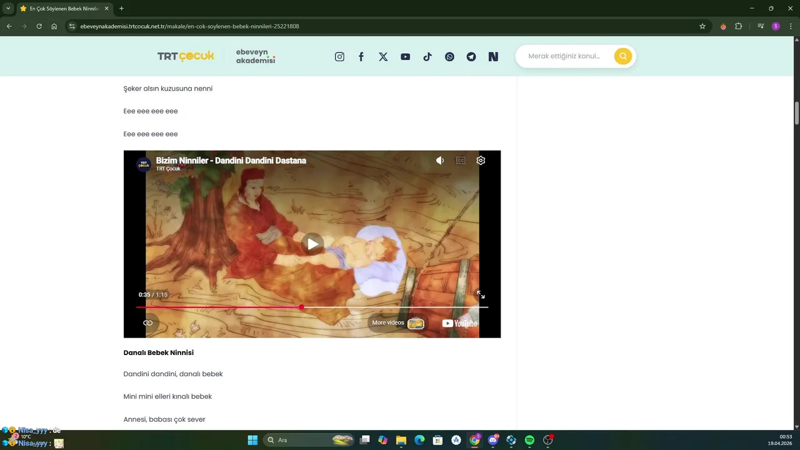Click the taskbar 'Ara' search box
This screenshot has width=800, height=450.
309,440
